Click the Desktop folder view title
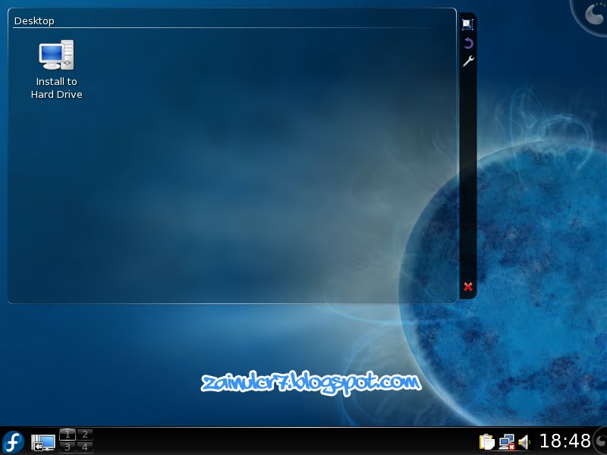This screenshot has width=607, height=455. coord(34,21)
